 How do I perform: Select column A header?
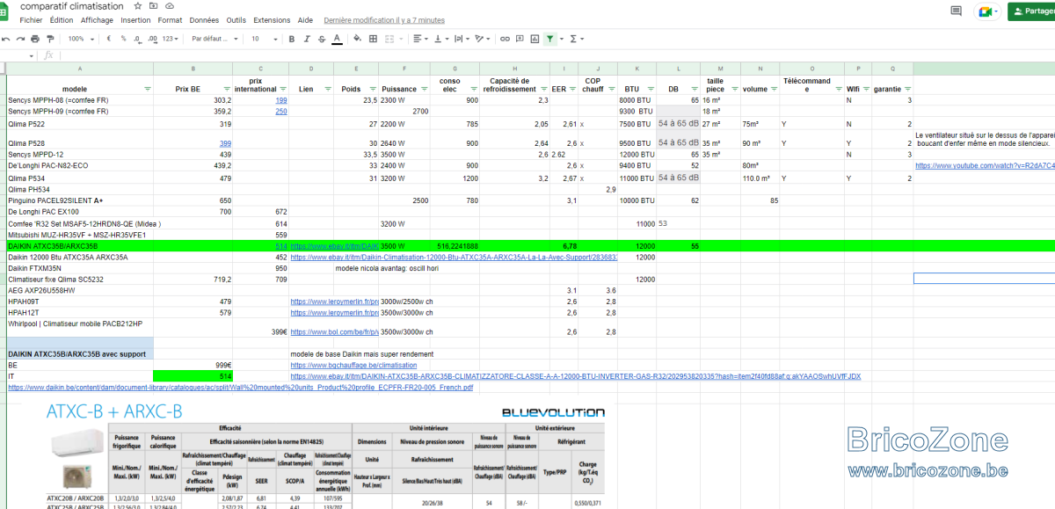(79, 69)
